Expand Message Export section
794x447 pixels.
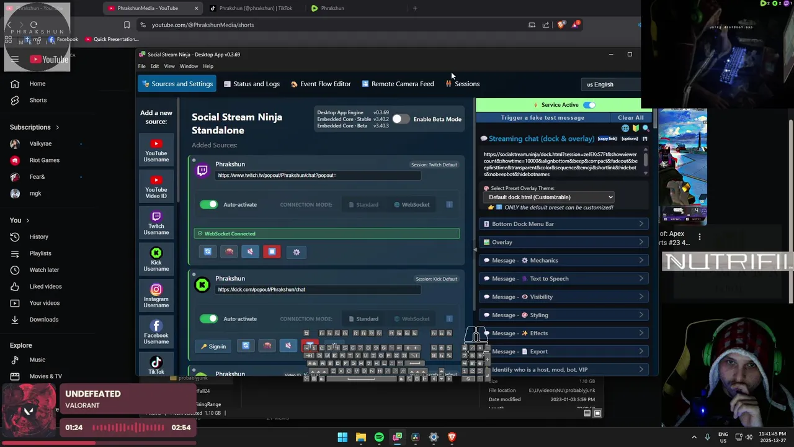pos(564,351)
